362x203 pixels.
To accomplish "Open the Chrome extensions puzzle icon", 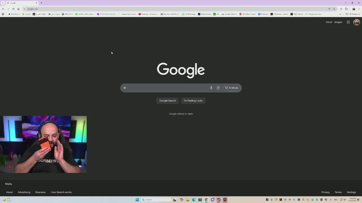I will pyautogui.click(x=346, y=9).
